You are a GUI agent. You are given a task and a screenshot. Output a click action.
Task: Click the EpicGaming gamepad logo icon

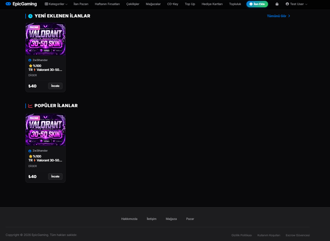(x=8, y=4)
